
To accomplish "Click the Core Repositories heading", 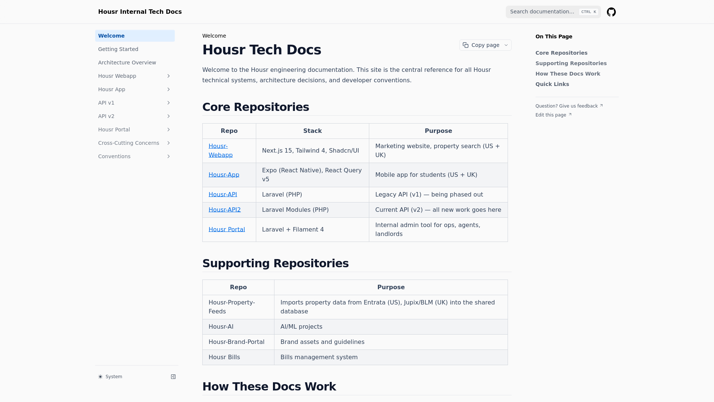I will click(255, 107).
